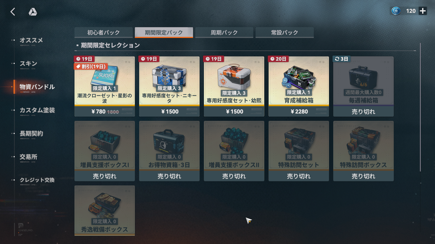This screenshot has width=435, height=244.
Task: Select the 育成補給箱 crate icon
Action: click(x=298, y=77)
